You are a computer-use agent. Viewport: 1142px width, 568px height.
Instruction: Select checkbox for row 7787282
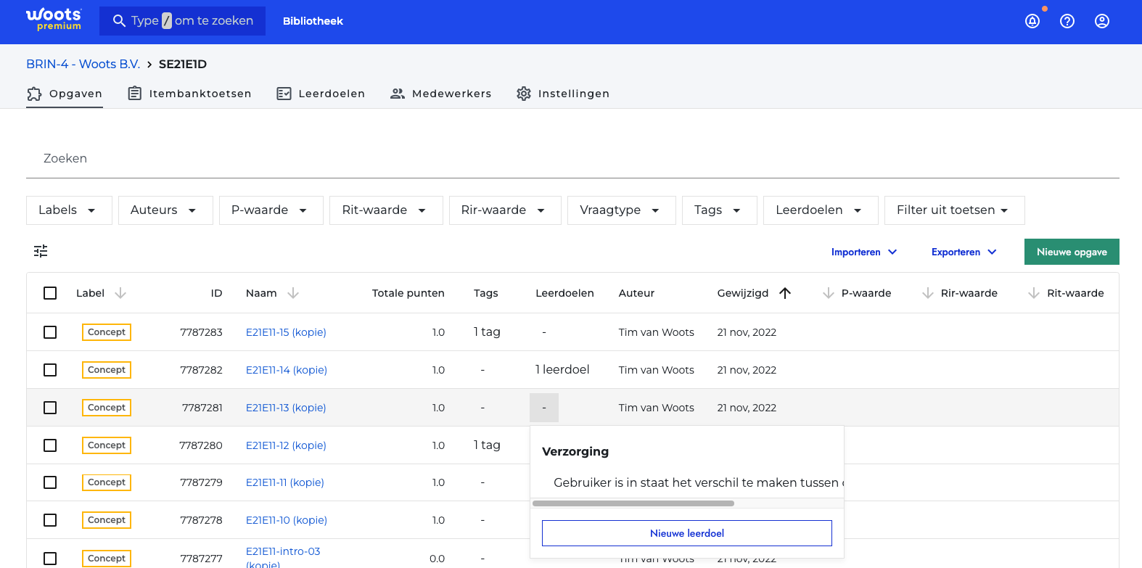(50, 370)
